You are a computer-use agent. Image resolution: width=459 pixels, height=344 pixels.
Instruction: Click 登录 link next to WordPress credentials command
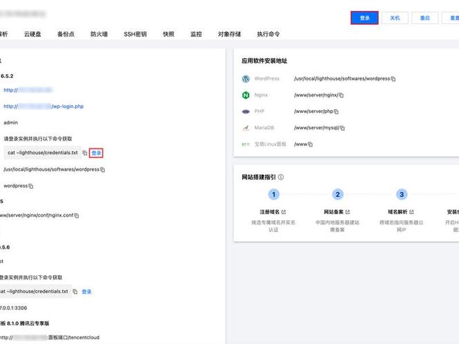[96, 153]
